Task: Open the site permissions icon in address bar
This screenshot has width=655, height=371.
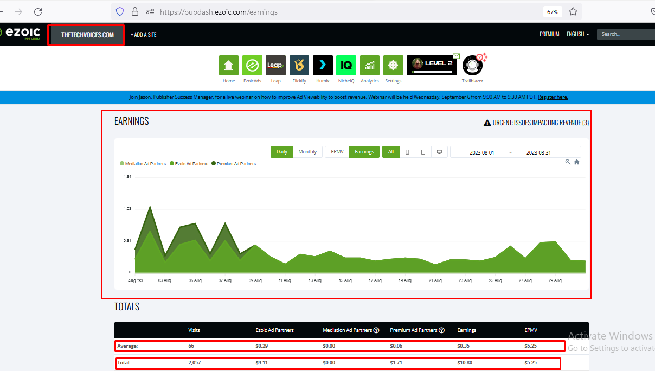Action: (x=150, y=11)
